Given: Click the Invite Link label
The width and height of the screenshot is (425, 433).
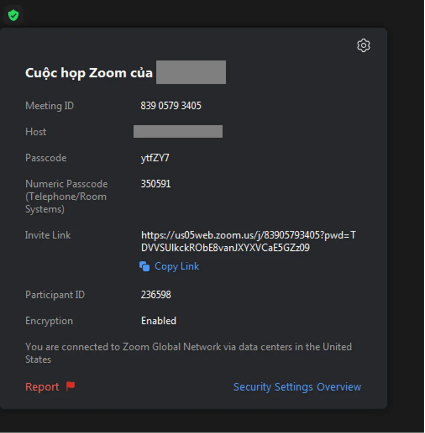Looking at the screenshot, I should point(48,235).
